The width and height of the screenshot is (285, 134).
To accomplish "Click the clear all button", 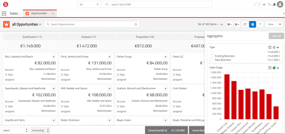I will (x=276, y=36).
